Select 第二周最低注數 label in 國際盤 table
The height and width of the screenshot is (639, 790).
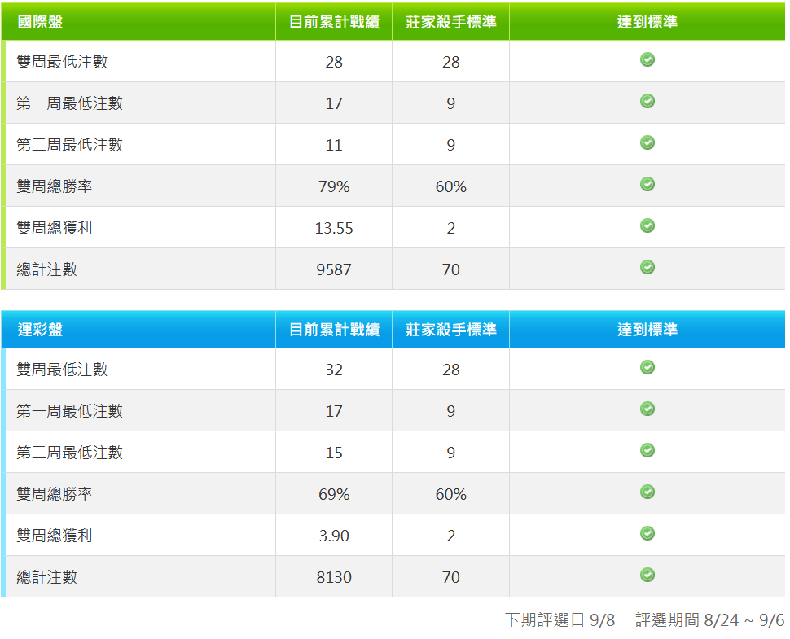(69, 145)
